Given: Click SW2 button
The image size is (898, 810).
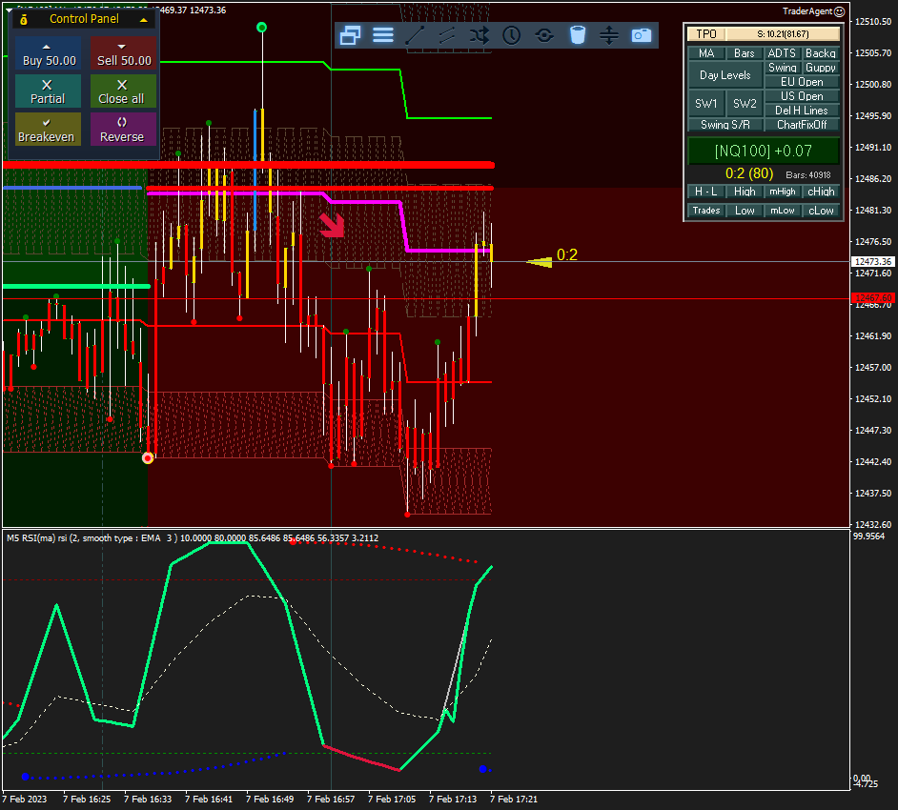Looking at the screenshot, I should (x=745, y=104).
